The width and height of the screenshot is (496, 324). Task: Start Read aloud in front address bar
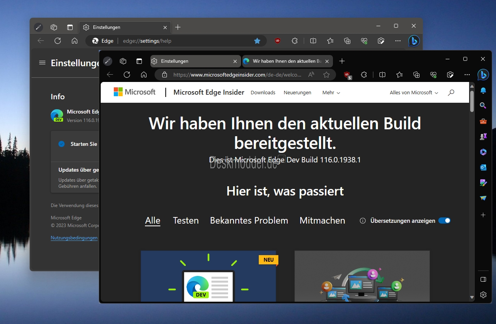click(311, 75)
